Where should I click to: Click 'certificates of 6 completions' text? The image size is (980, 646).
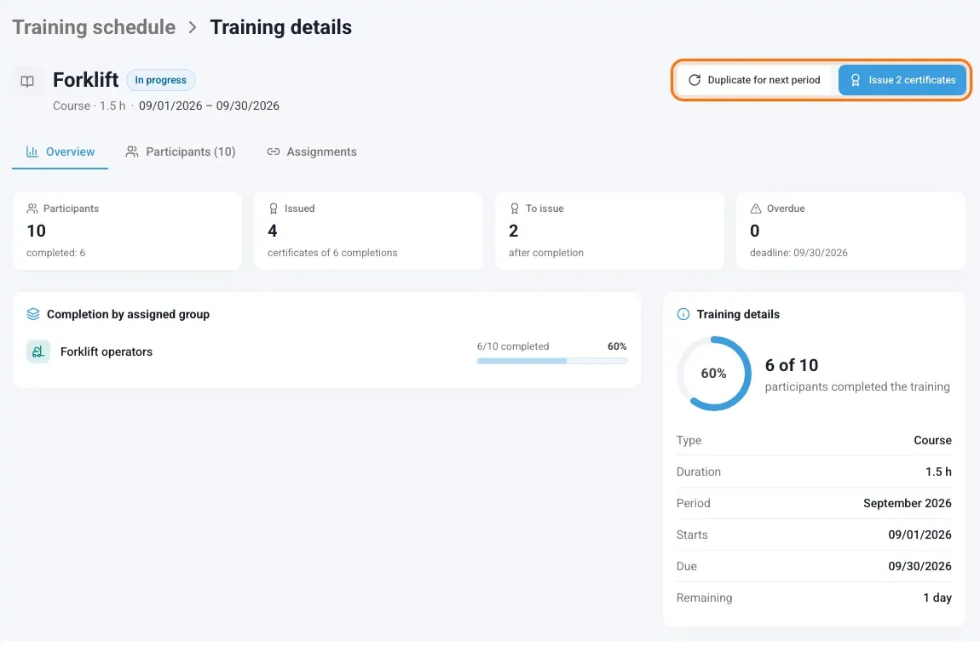coord(332,253)
